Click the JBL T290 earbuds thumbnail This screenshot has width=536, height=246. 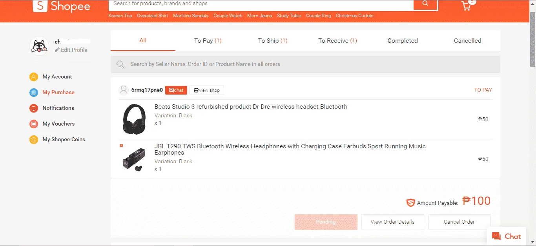(134, 159)
